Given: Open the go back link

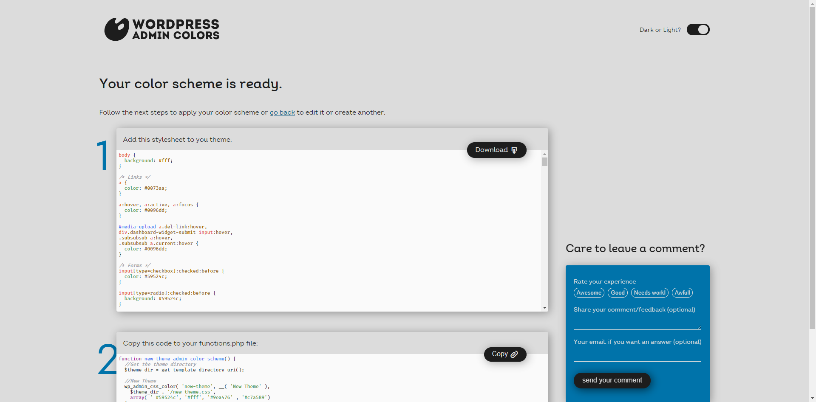Looking at the screenshot, I should pyautogui.click(x=282, y=112).
